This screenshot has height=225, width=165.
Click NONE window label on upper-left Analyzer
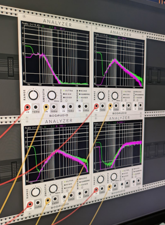click(x=84, y=91)
